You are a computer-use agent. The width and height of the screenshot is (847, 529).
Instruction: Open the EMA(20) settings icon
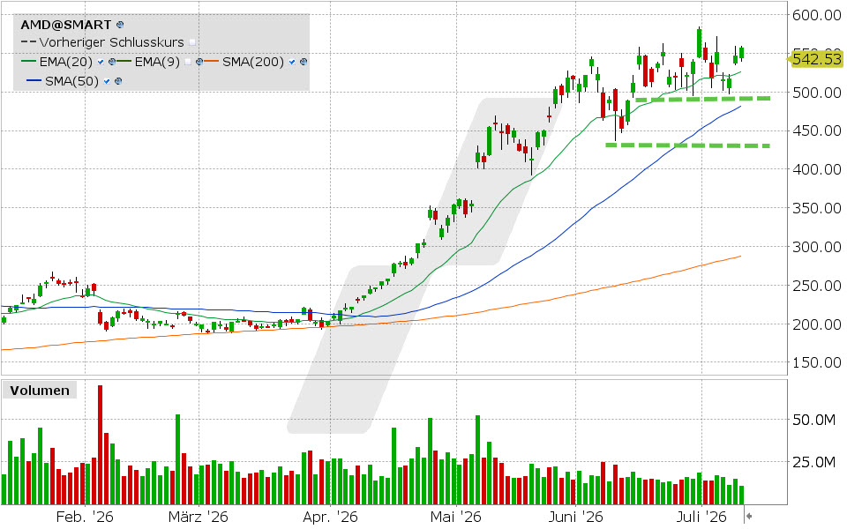(112, 62)
